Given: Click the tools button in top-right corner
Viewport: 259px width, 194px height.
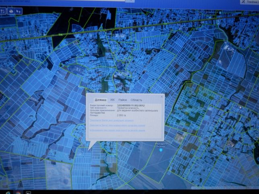Looking at the screenshot, I should click(249, 2).
